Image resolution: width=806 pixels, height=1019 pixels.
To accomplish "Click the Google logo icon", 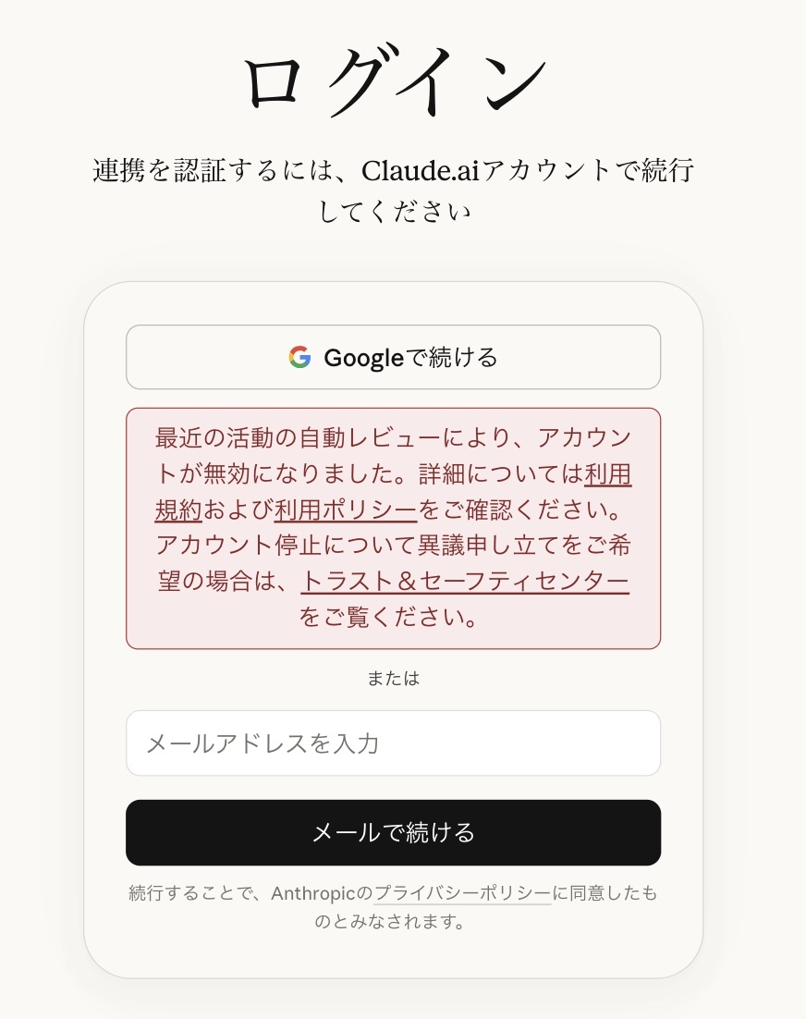I will click(299, 357).
